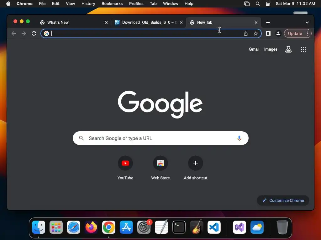This screenshot has height=240, width=321.
Task: Open Spotlight search in menu bar
Action: coord(258,4)
